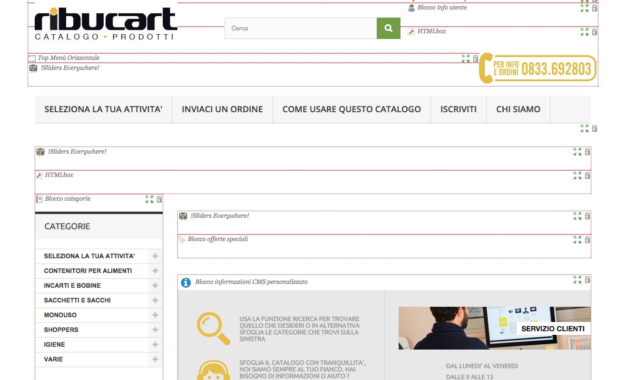Click the wrench icon of HTMLbox above Blocco categorie
This screenshot has height=380, width=635.
(x=39, y=175)
